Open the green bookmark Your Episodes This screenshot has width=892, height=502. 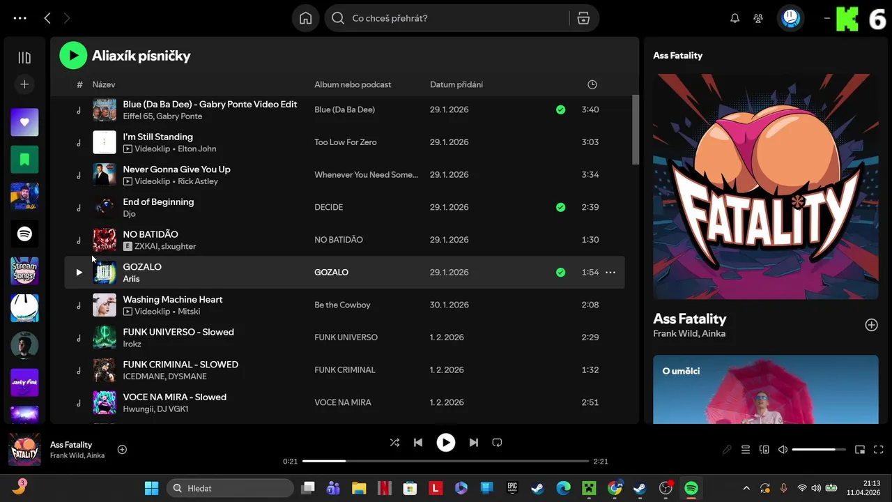(24, 160)
